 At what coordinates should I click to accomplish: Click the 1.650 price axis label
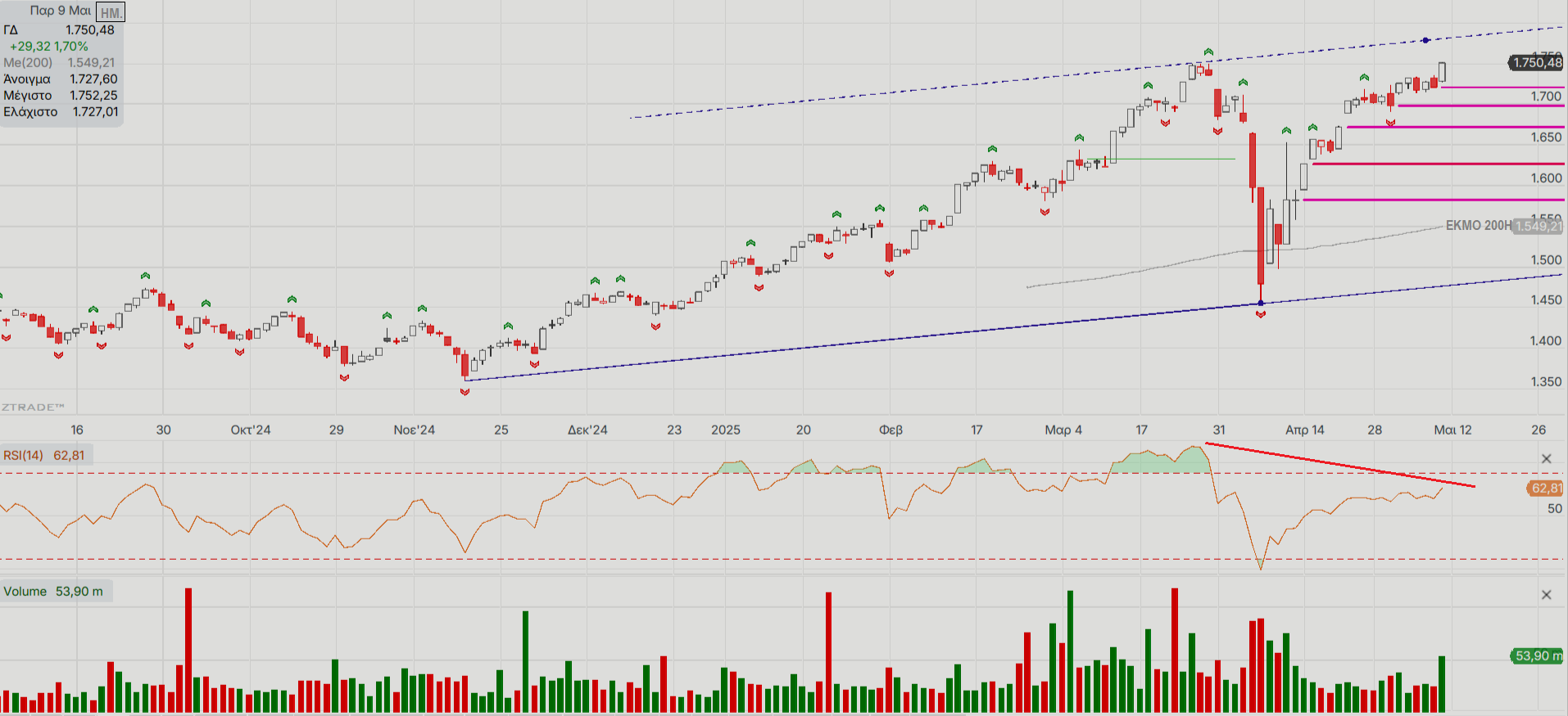pyautogui.click(x=1546, y=137)
